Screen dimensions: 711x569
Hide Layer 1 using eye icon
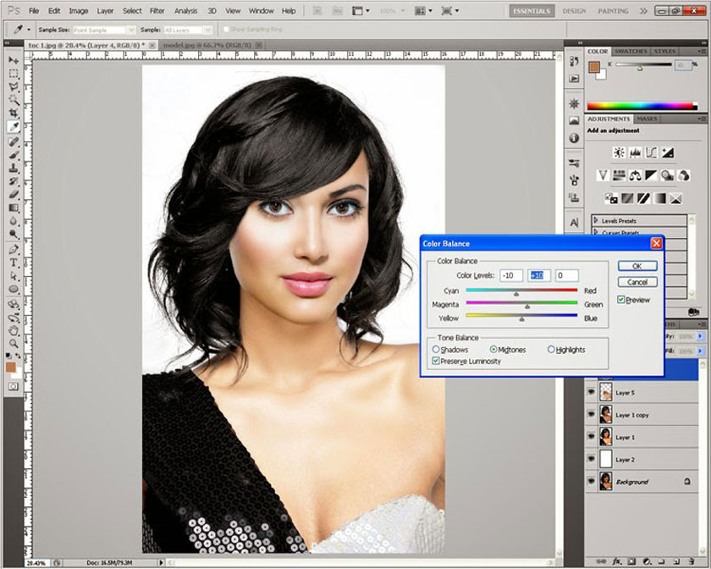[x=591, y=437]
